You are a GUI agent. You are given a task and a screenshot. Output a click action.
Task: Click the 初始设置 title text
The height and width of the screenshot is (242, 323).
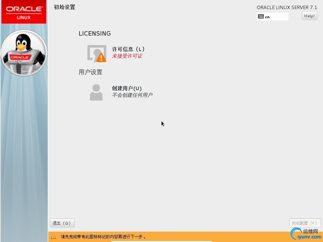tap(64, 7)
